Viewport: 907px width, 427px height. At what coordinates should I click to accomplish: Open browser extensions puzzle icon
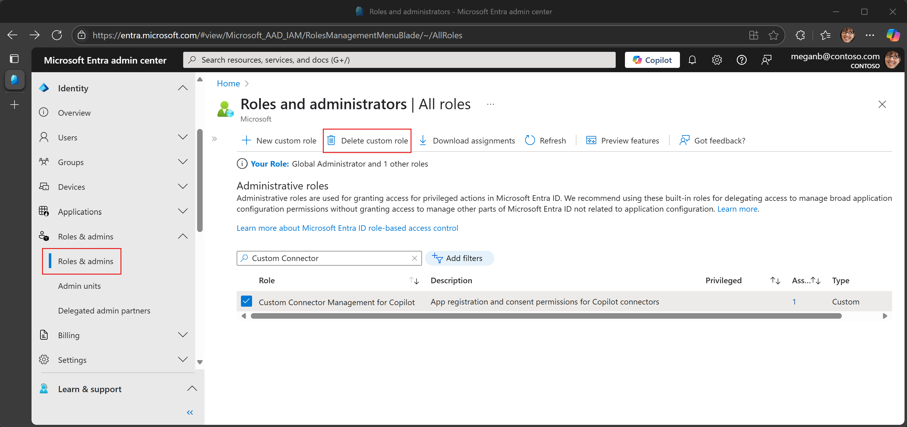(800, 35)
